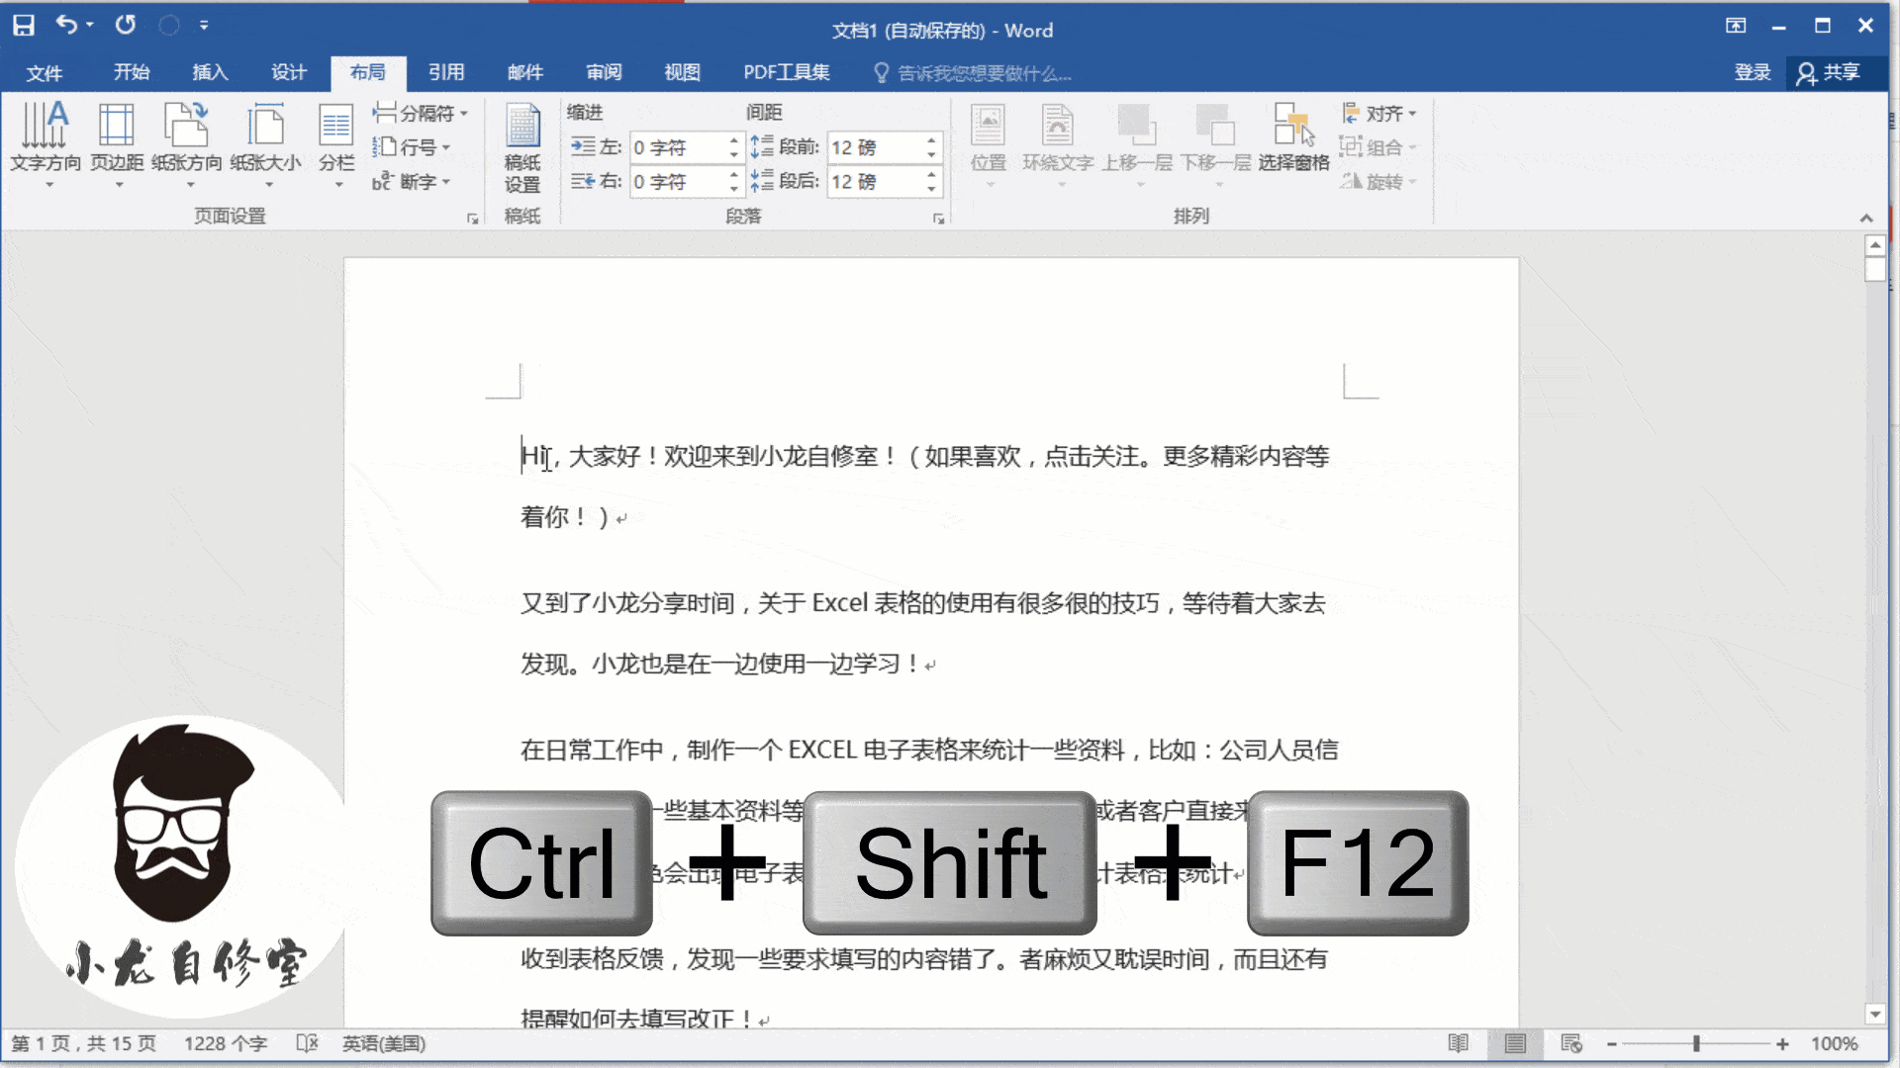
Task: Repeat the last action with the redo icon
Action: pyautogui.click(x=125, y=25)
